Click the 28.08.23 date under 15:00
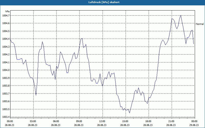The height and width of the screenshot is (128, 205). coord(125,125)
